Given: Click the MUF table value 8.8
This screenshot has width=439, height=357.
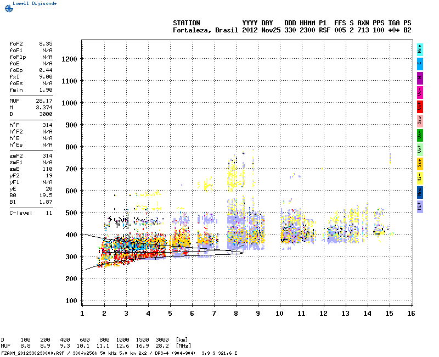Looking at the screenshot, I should pos(25,346).
